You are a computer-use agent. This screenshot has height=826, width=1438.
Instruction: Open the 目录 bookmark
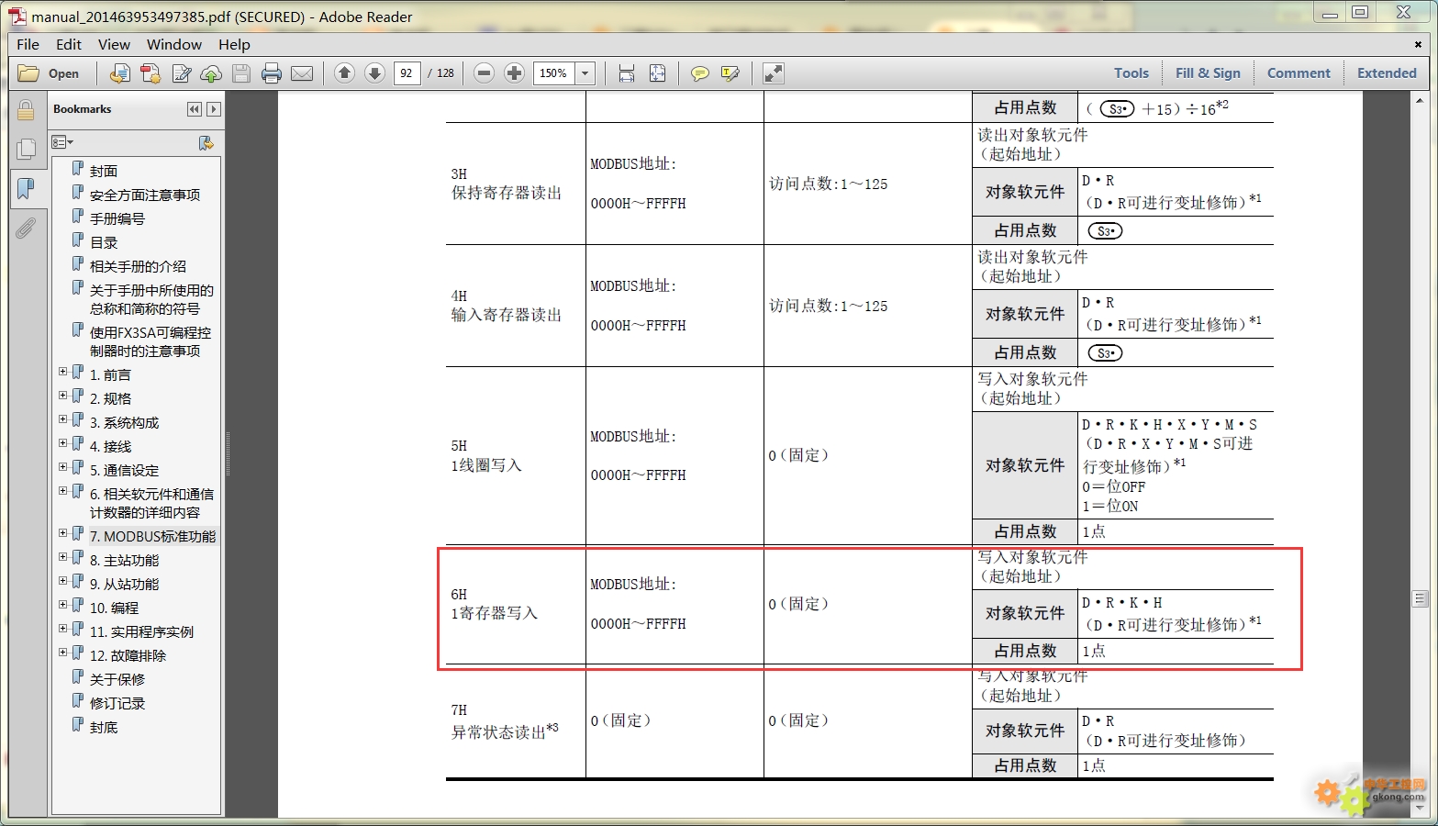pyautogui.click(x=103, y=242)
